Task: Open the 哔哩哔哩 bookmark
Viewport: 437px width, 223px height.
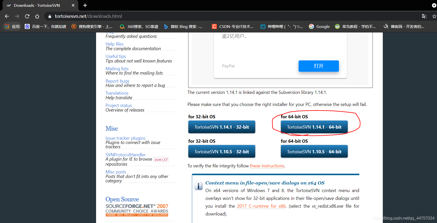Action: [282, 26]
